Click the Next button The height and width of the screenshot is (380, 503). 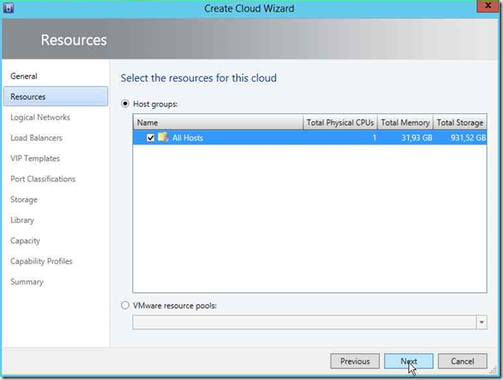[x=409, y=361]
